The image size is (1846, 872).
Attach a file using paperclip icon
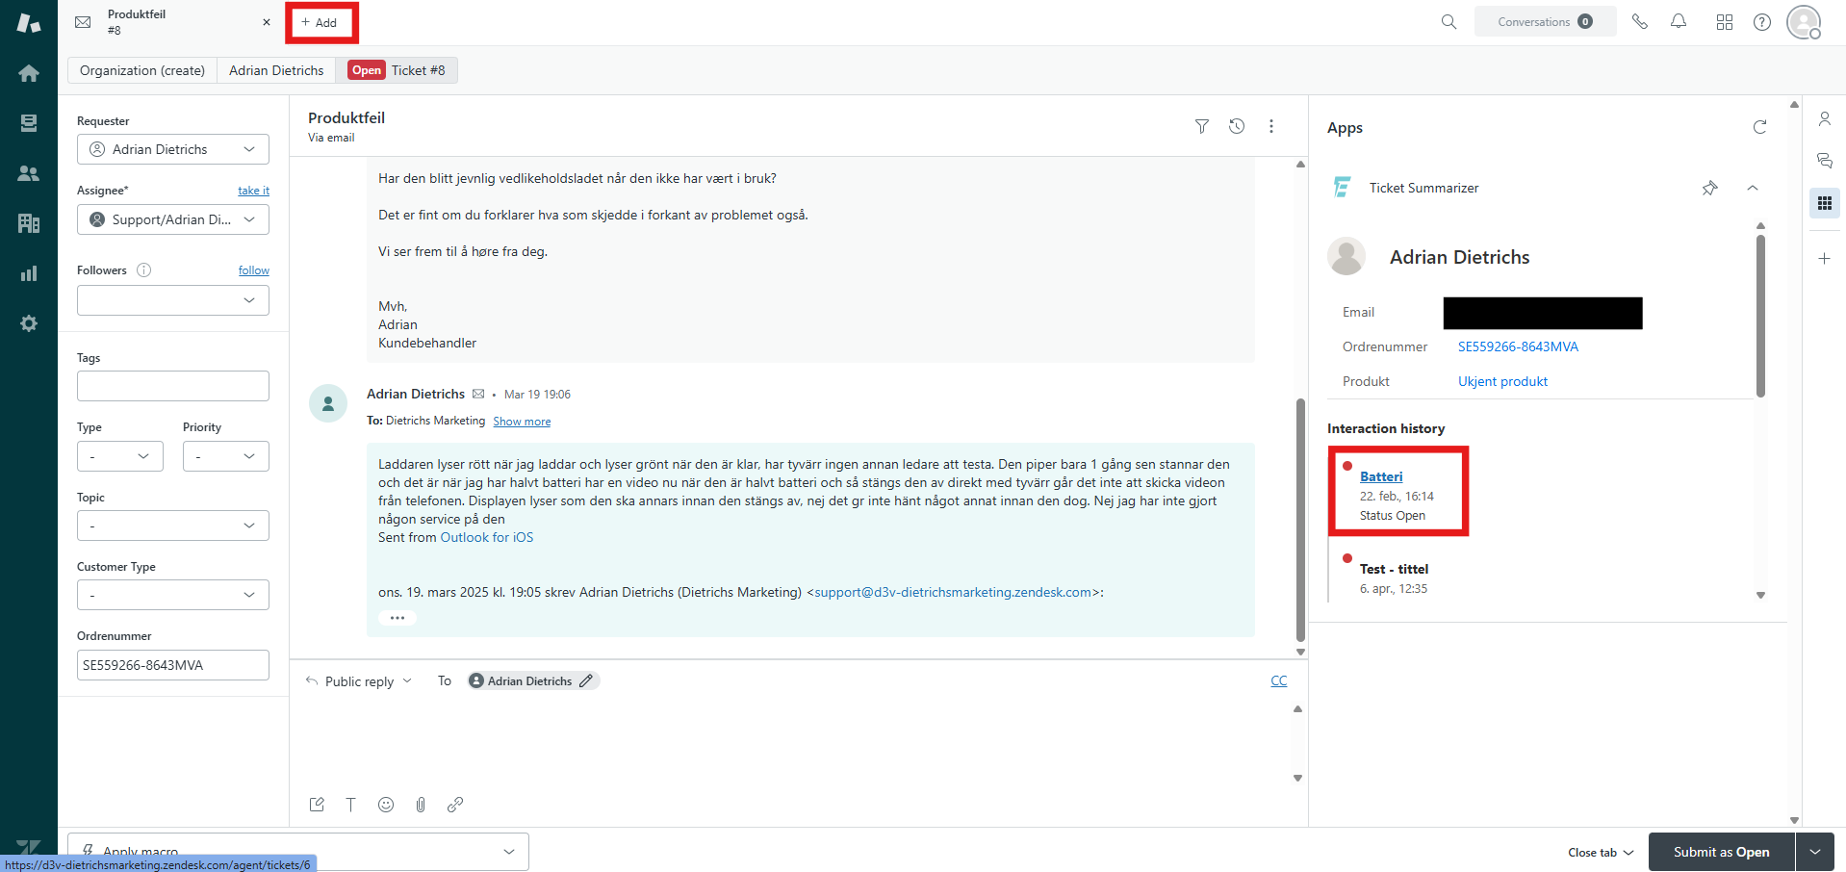[x=421, y=805]
